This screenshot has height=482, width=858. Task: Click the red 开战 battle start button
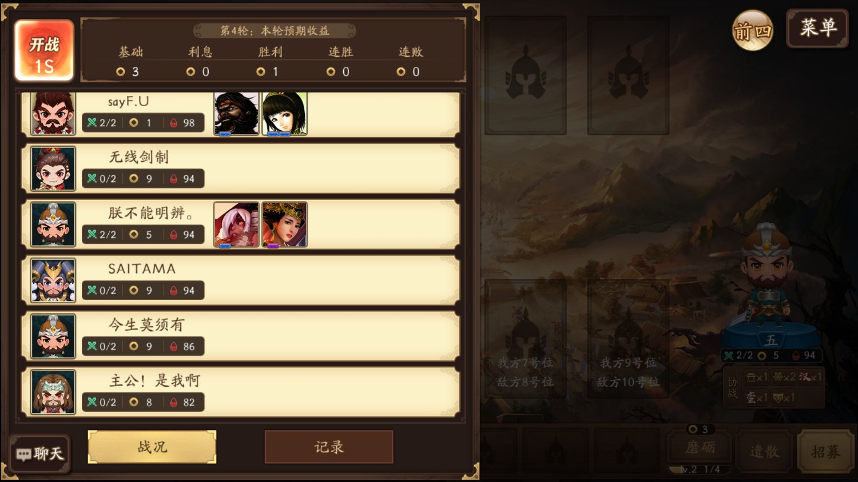click(44, 51)
